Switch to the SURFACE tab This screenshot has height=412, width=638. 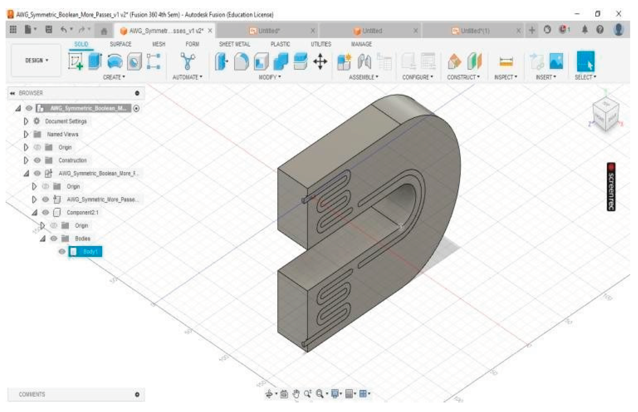pos(120,44)
